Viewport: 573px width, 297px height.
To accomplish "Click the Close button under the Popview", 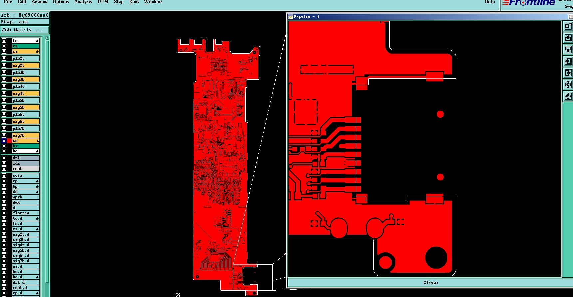I will coord(430,282).
